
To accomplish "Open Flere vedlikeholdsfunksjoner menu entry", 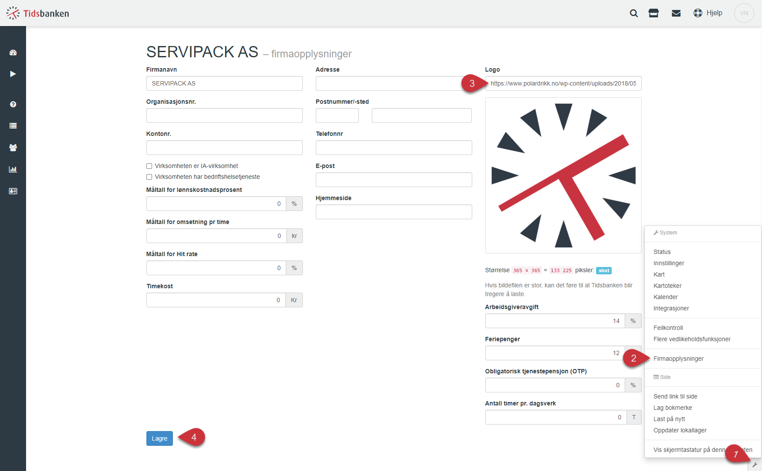I will [x=692, y=339].
